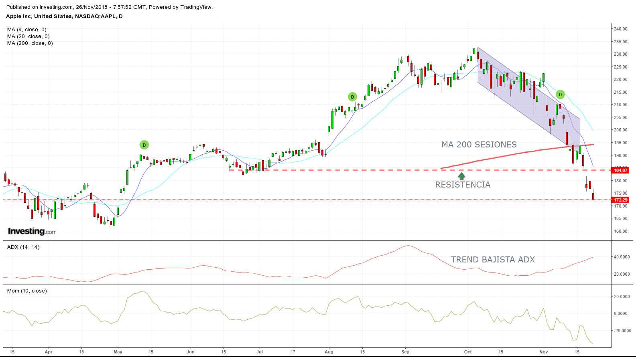Screen dimensions: 636x357
Task: Click the November dividend 'D' marker
Action: click(560, 95)
